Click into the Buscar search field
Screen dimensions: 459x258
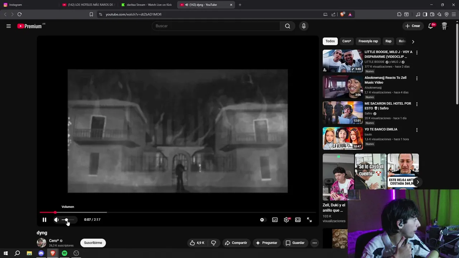coord(216,26)
